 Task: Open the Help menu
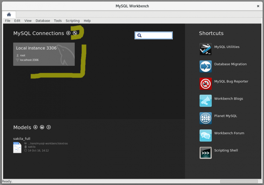(87, 21)
